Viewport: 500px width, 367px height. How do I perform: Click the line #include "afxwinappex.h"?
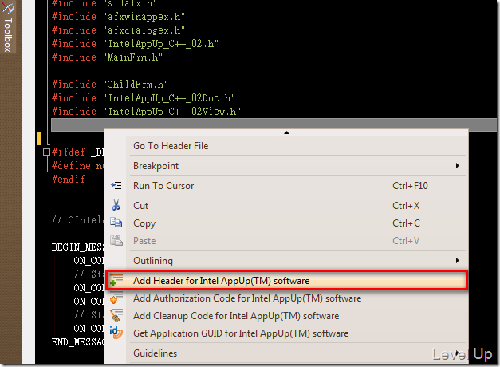(x=118, y=17)
